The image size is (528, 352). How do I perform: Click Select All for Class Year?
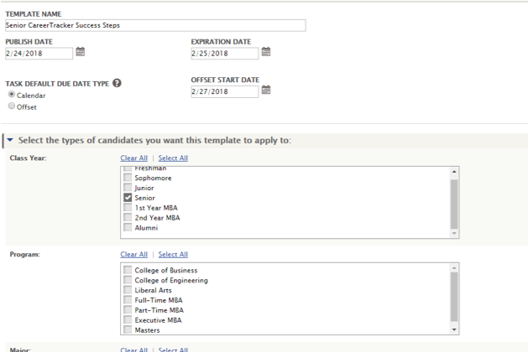(173, 158)
